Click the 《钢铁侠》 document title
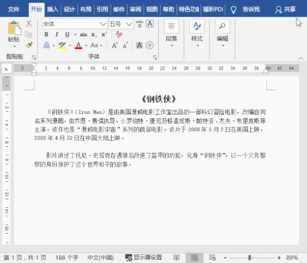Image resolution: width=307 pixels, height=263 pixels. coord(159,99)
